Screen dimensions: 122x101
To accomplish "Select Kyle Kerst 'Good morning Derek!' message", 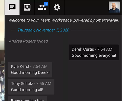I will coord(30,69).
